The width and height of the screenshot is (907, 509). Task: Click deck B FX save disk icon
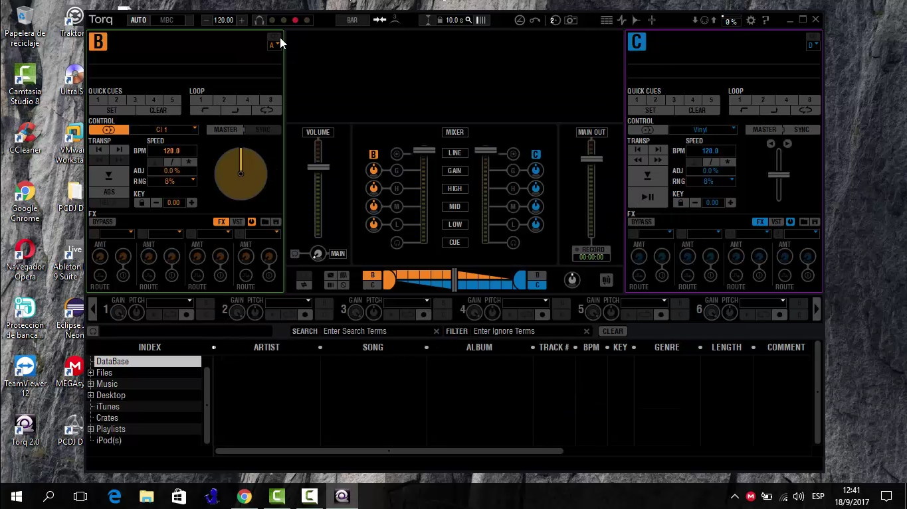[x=276, y=222]
